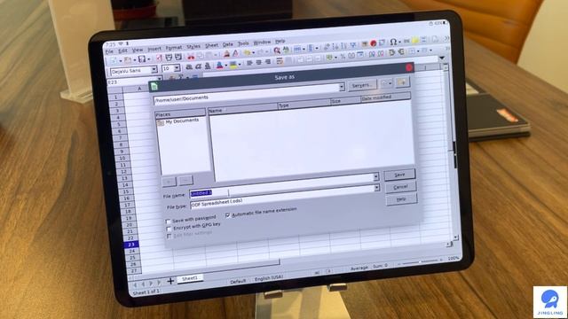Sort files by Type column header
568x319 pixels.
pyautogui.click(x=304, y=105)
